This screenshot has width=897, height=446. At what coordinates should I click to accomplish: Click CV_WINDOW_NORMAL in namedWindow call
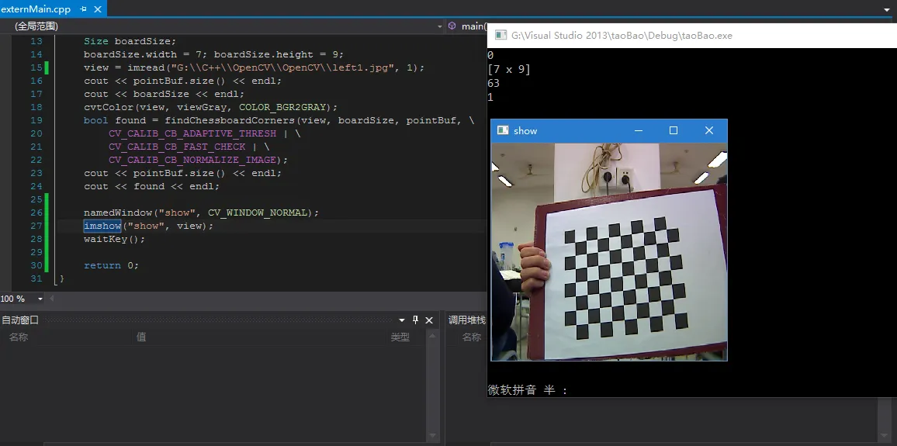(258, 213)
